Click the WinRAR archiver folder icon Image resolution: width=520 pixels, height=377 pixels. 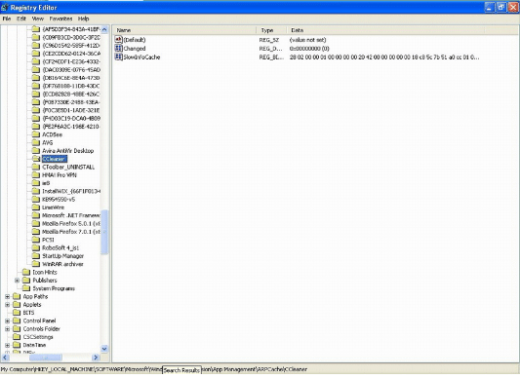pyautogui.click(x=36, y=264)
